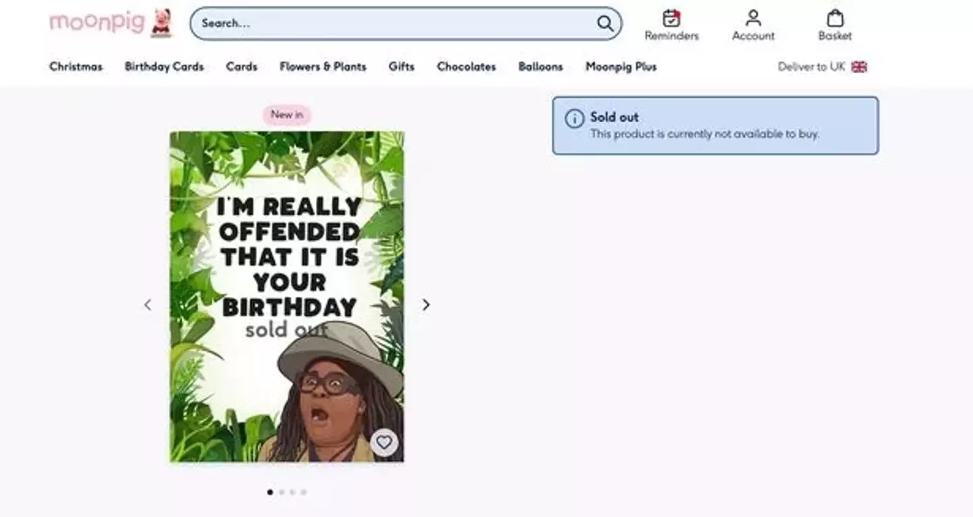Favourite the card with heart icon
The width and height of the screenshot is (973, 517).
coord(384,442)
